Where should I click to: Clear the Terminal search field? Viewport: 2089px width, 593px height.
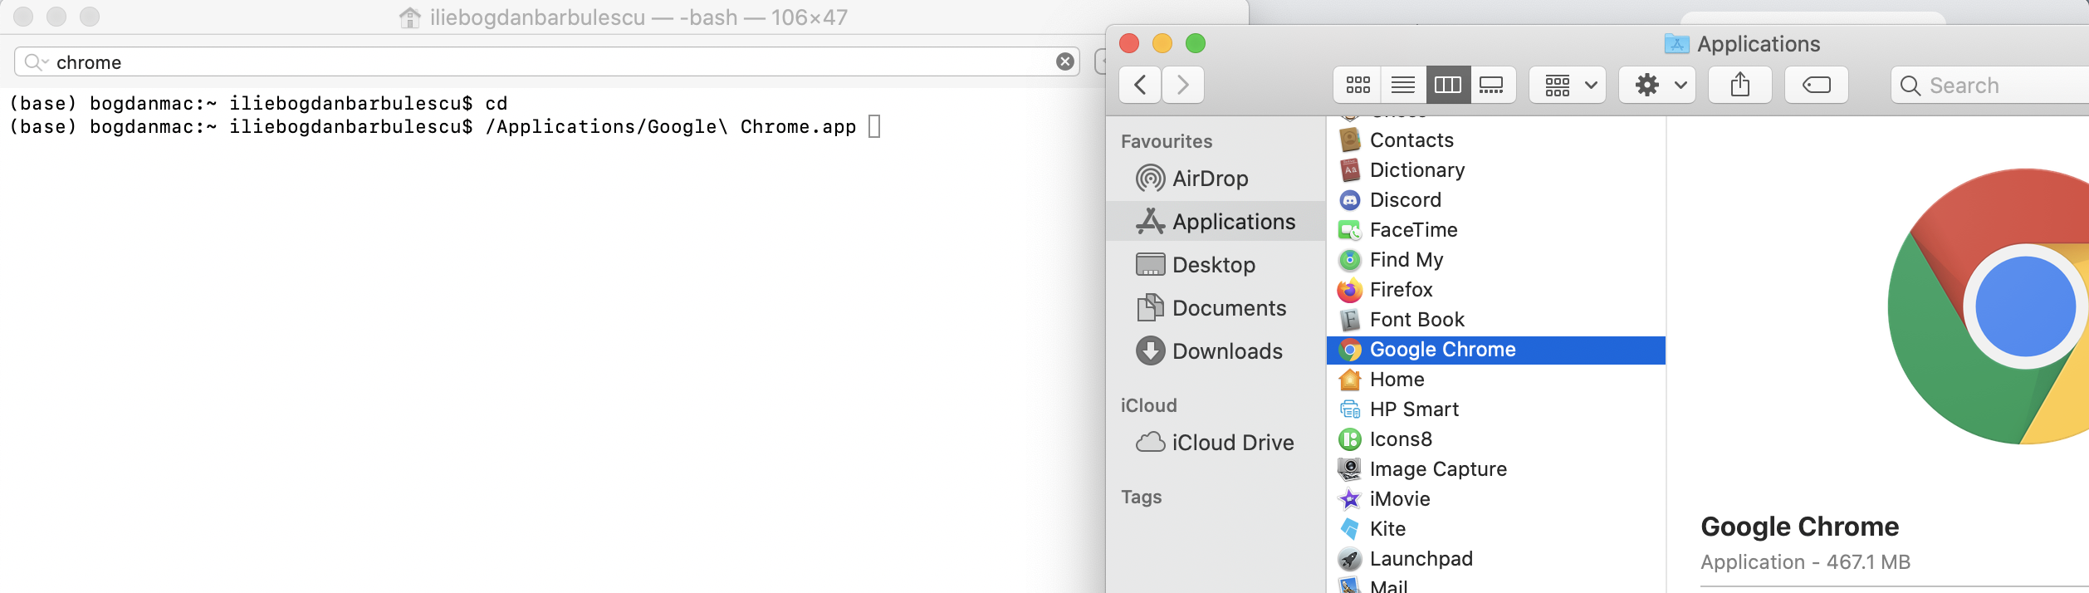1064,61
